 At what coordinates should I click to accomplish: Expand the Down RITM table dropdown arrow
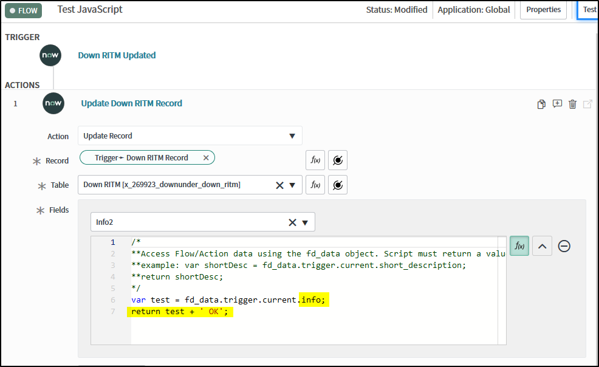pos(292,185)
